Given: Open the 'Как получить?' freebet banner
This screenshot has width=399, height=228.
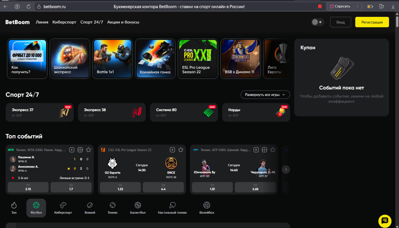Looking at the screenshot, I should coord(27,59).
